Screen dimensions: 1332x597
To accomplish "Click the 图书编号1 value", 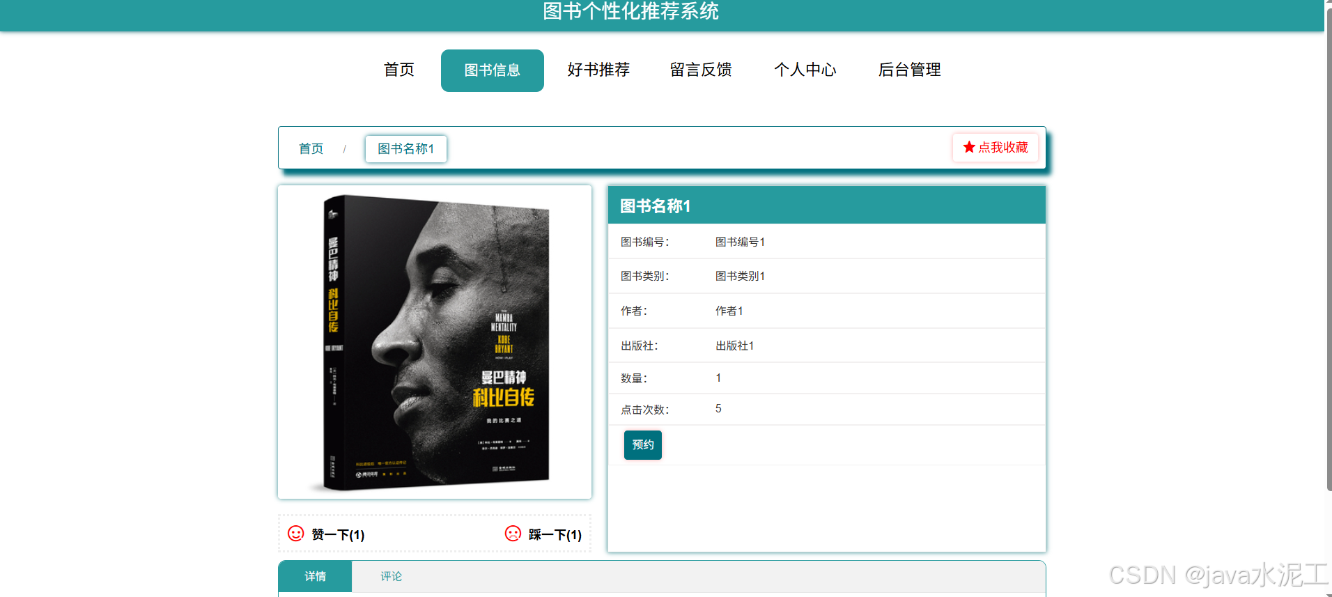I will pyautogui.click(x=741, y=242).
